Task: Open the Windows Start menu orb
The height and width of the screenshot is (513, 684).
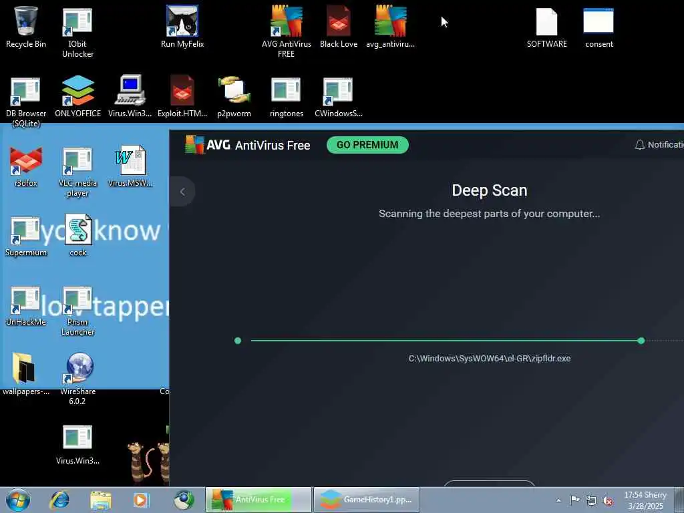Action: (x=18, y=500)
